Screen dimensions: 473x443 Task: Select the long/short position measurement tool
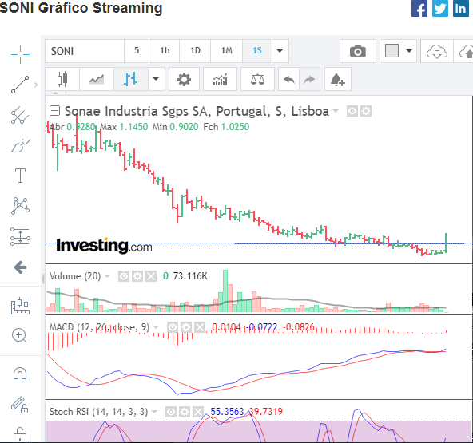click(20, 236)
